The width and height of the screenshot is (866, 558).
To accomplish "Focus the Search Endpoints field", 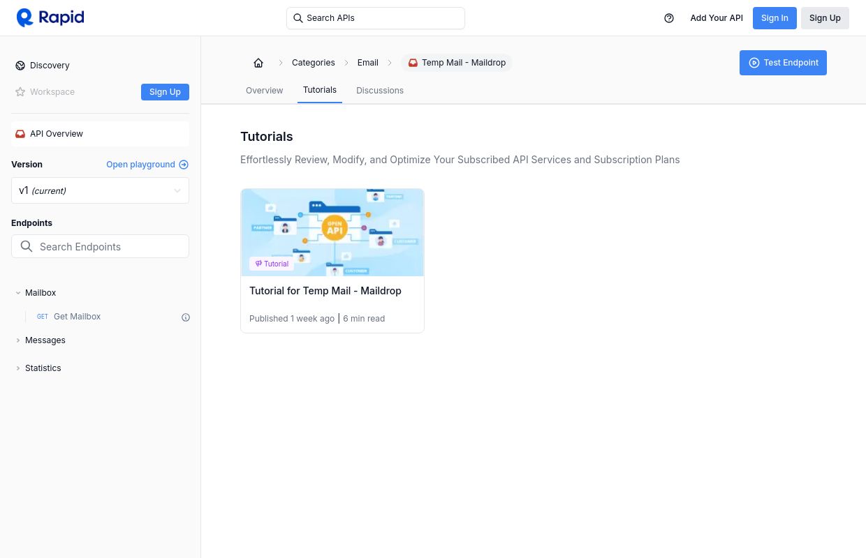I will [100, 246].
